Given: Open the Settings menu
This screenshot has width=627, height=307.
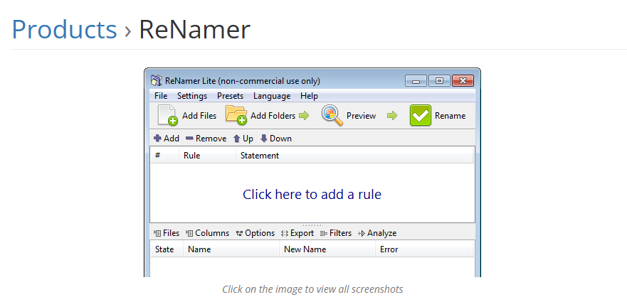Looking at the screenshot, I should coord(192,96).
